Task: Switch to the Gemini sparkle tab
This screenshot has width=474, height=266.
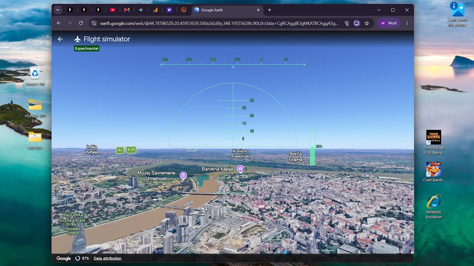Action: tap(141, 10)
